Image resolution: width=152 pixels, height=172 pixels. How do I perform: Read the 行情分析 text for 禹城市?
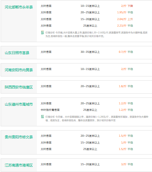coord(97,119)
